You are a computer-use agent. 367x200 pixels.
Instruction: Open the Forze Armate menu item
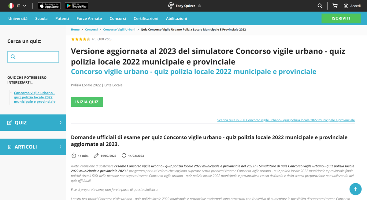point(89,19)
